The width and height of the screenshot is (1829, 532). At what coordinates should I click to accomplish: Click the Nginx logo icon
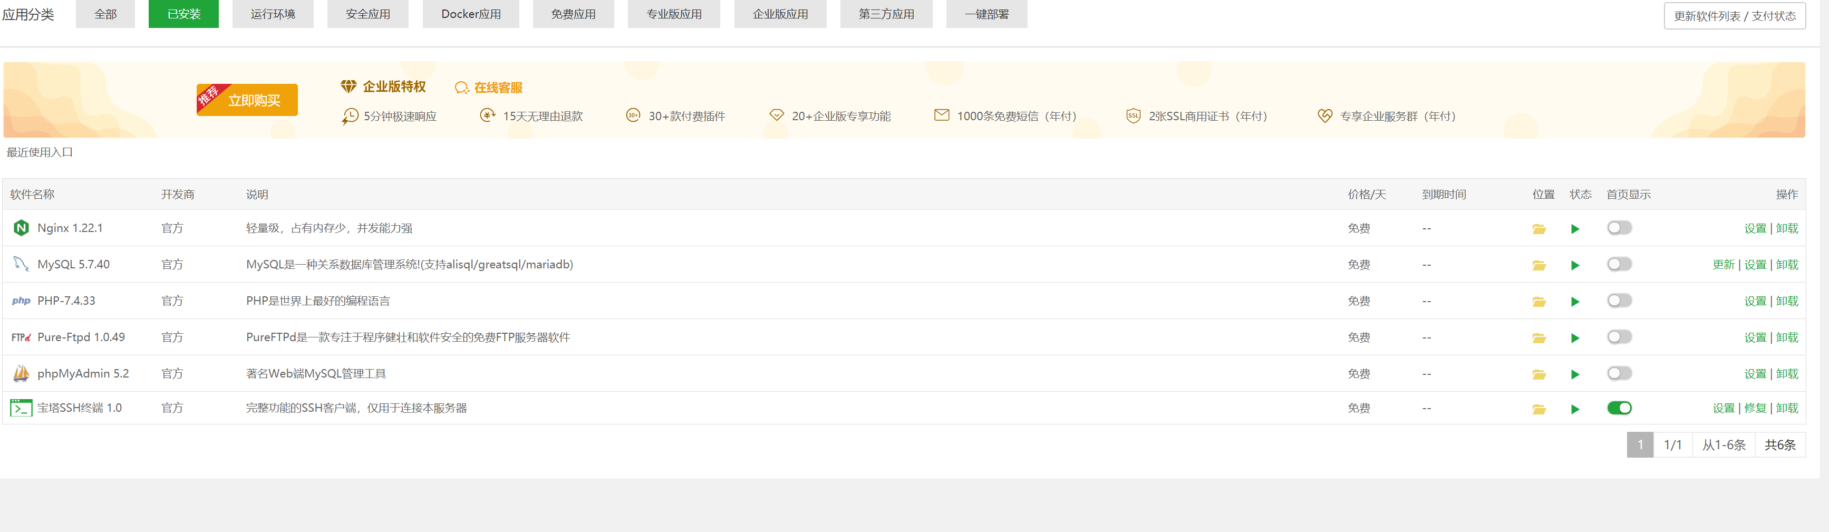21,228
